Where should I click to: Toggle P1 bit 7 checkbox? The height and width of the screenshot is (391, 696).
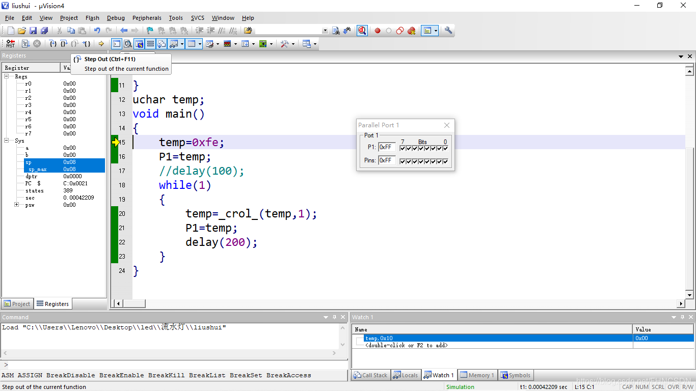tap(403, 148)
